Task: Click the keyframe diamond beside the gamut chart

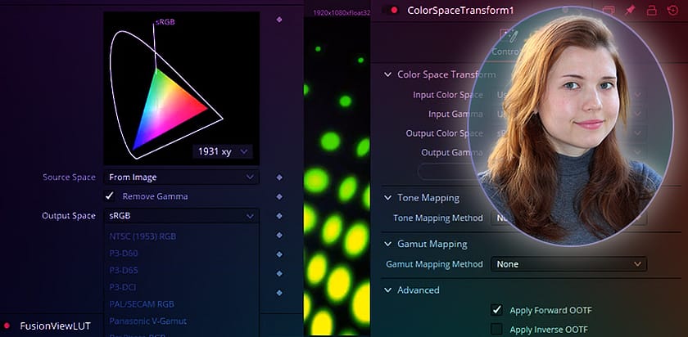Action: pos(279,20)
